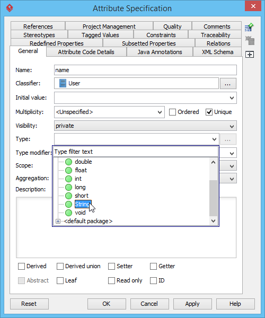265x318 pixels.
Task: Open the Quality tab
Action: tap(172, 26)
